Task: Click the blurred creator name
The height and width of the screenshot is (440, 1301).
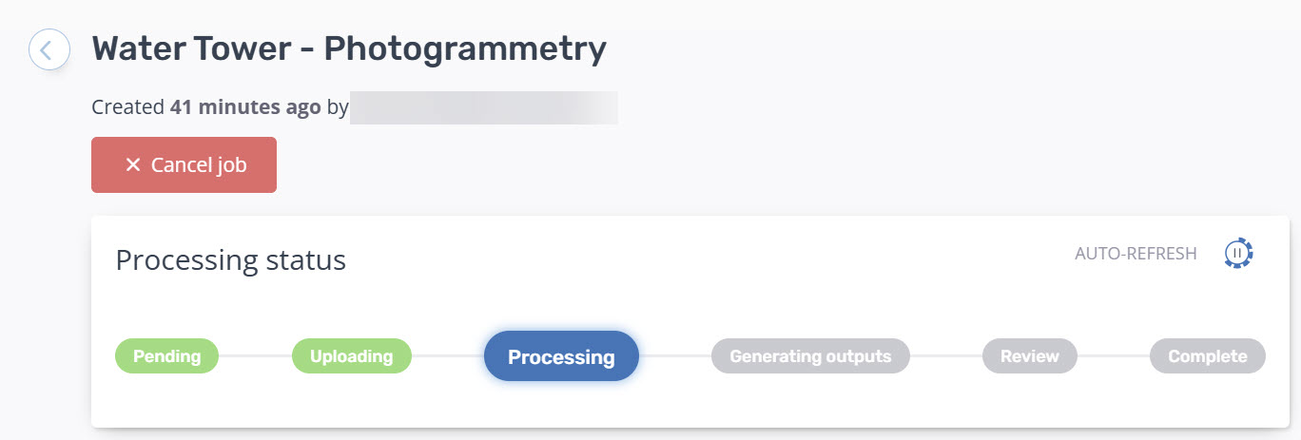Action: [x=484, y=107]
